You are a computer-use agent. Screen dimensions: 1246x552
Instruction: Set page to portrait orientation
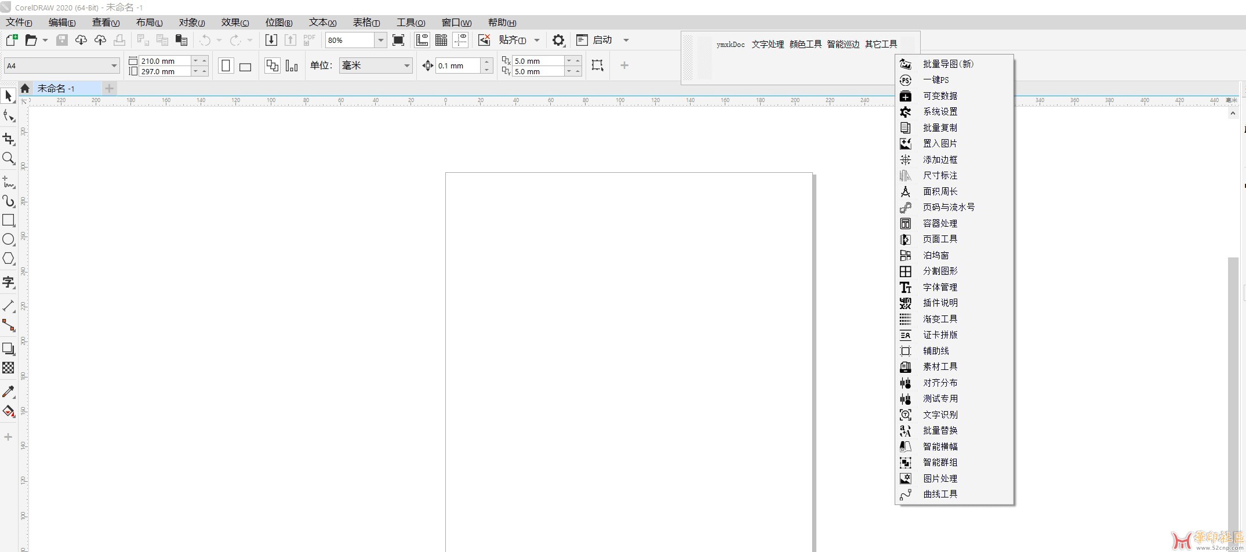click(x=226, y=66)
